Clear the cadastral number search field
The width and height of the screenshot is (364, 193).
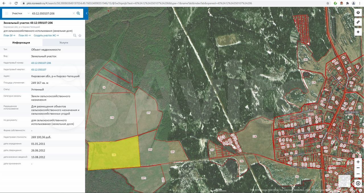(74, 13)
